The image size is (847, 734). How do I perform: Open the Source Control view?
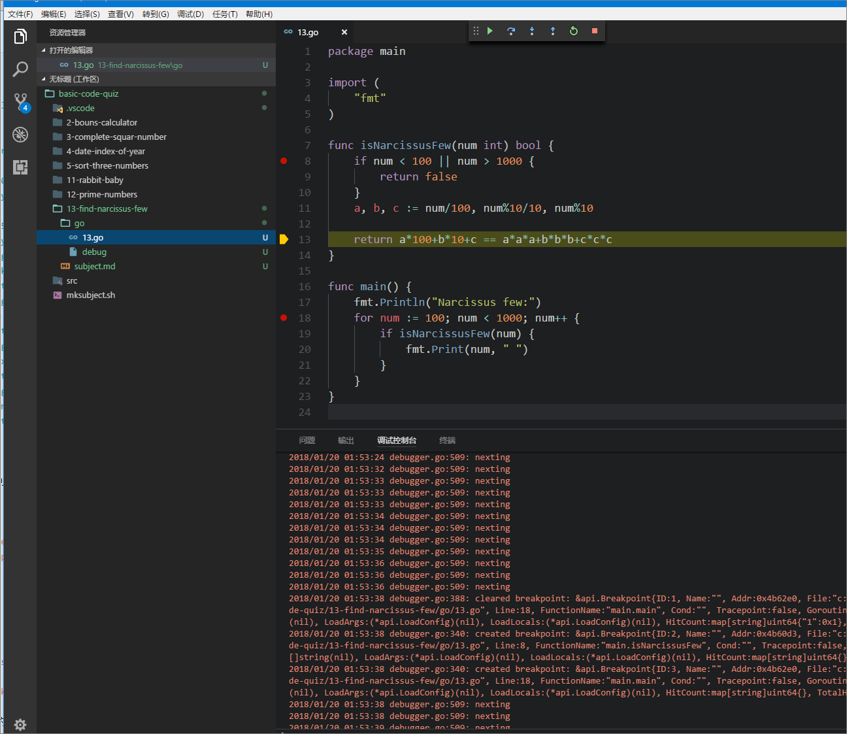20,101
